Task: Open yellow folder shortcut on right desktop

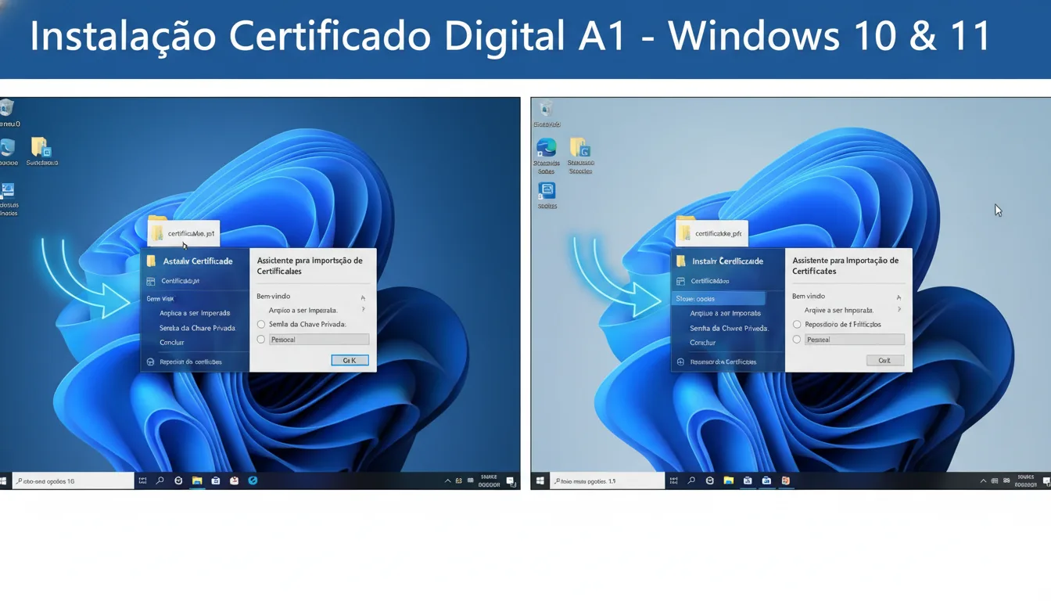Action: pos(580,147)
